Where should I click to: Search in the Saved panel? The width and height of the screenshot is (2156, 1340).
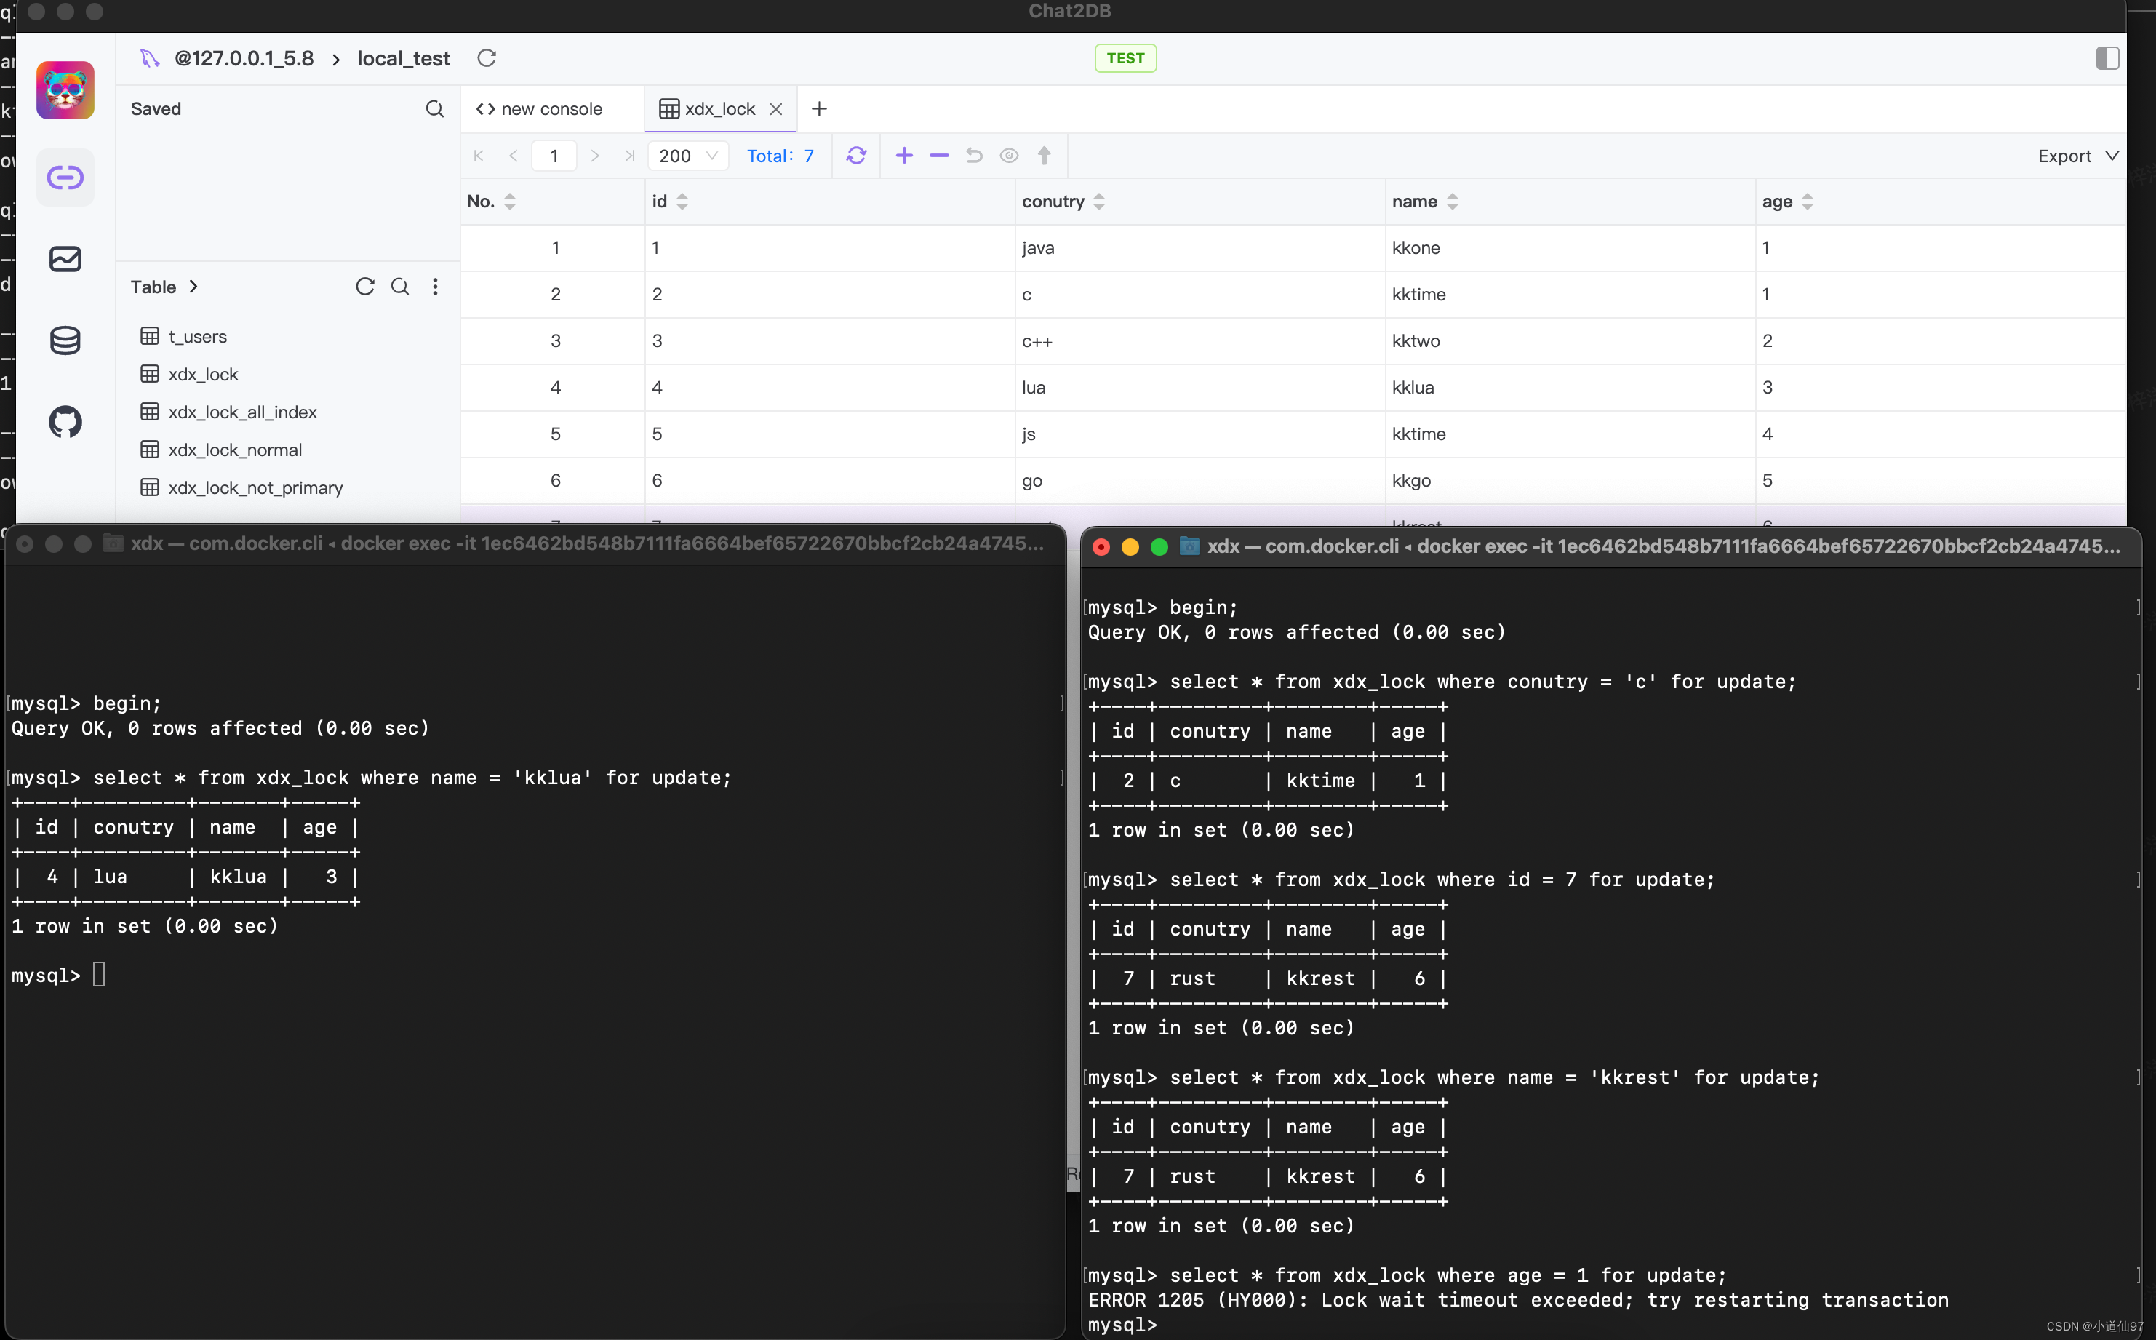pos(434,109)
